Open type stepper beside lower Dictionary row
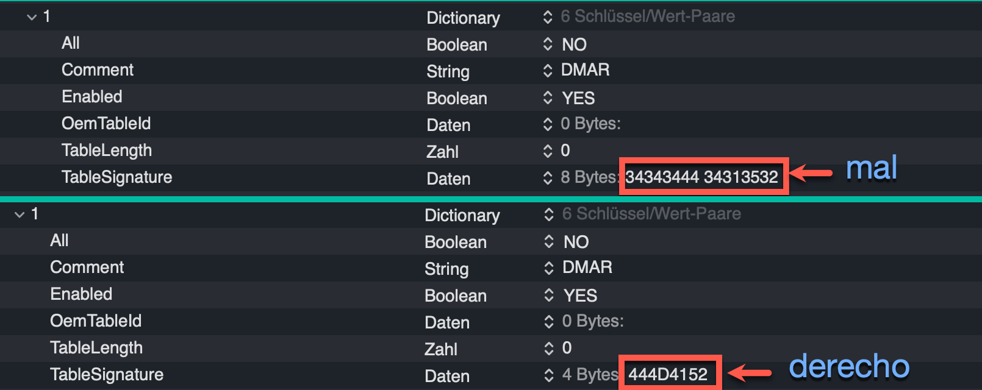 pyautogui.click(x=548, y=214)
